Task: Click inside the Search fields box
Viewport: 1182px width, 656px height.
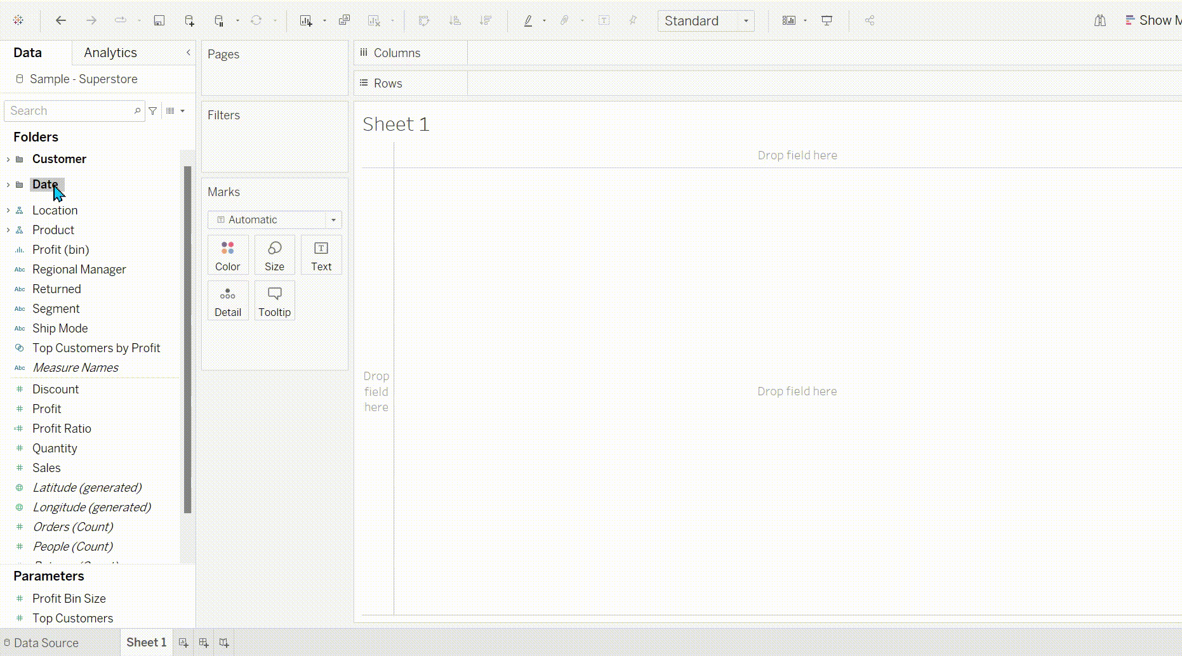Action: tap(70, 111)
